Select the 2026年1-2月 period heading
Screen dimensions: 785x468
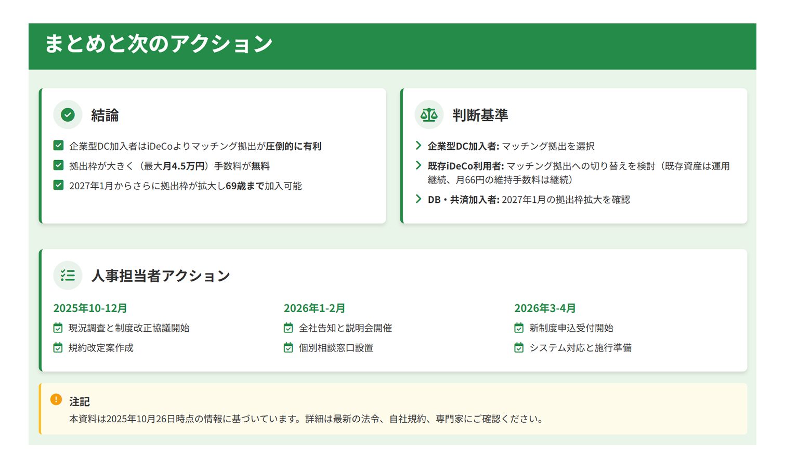(x=314, y=308)
